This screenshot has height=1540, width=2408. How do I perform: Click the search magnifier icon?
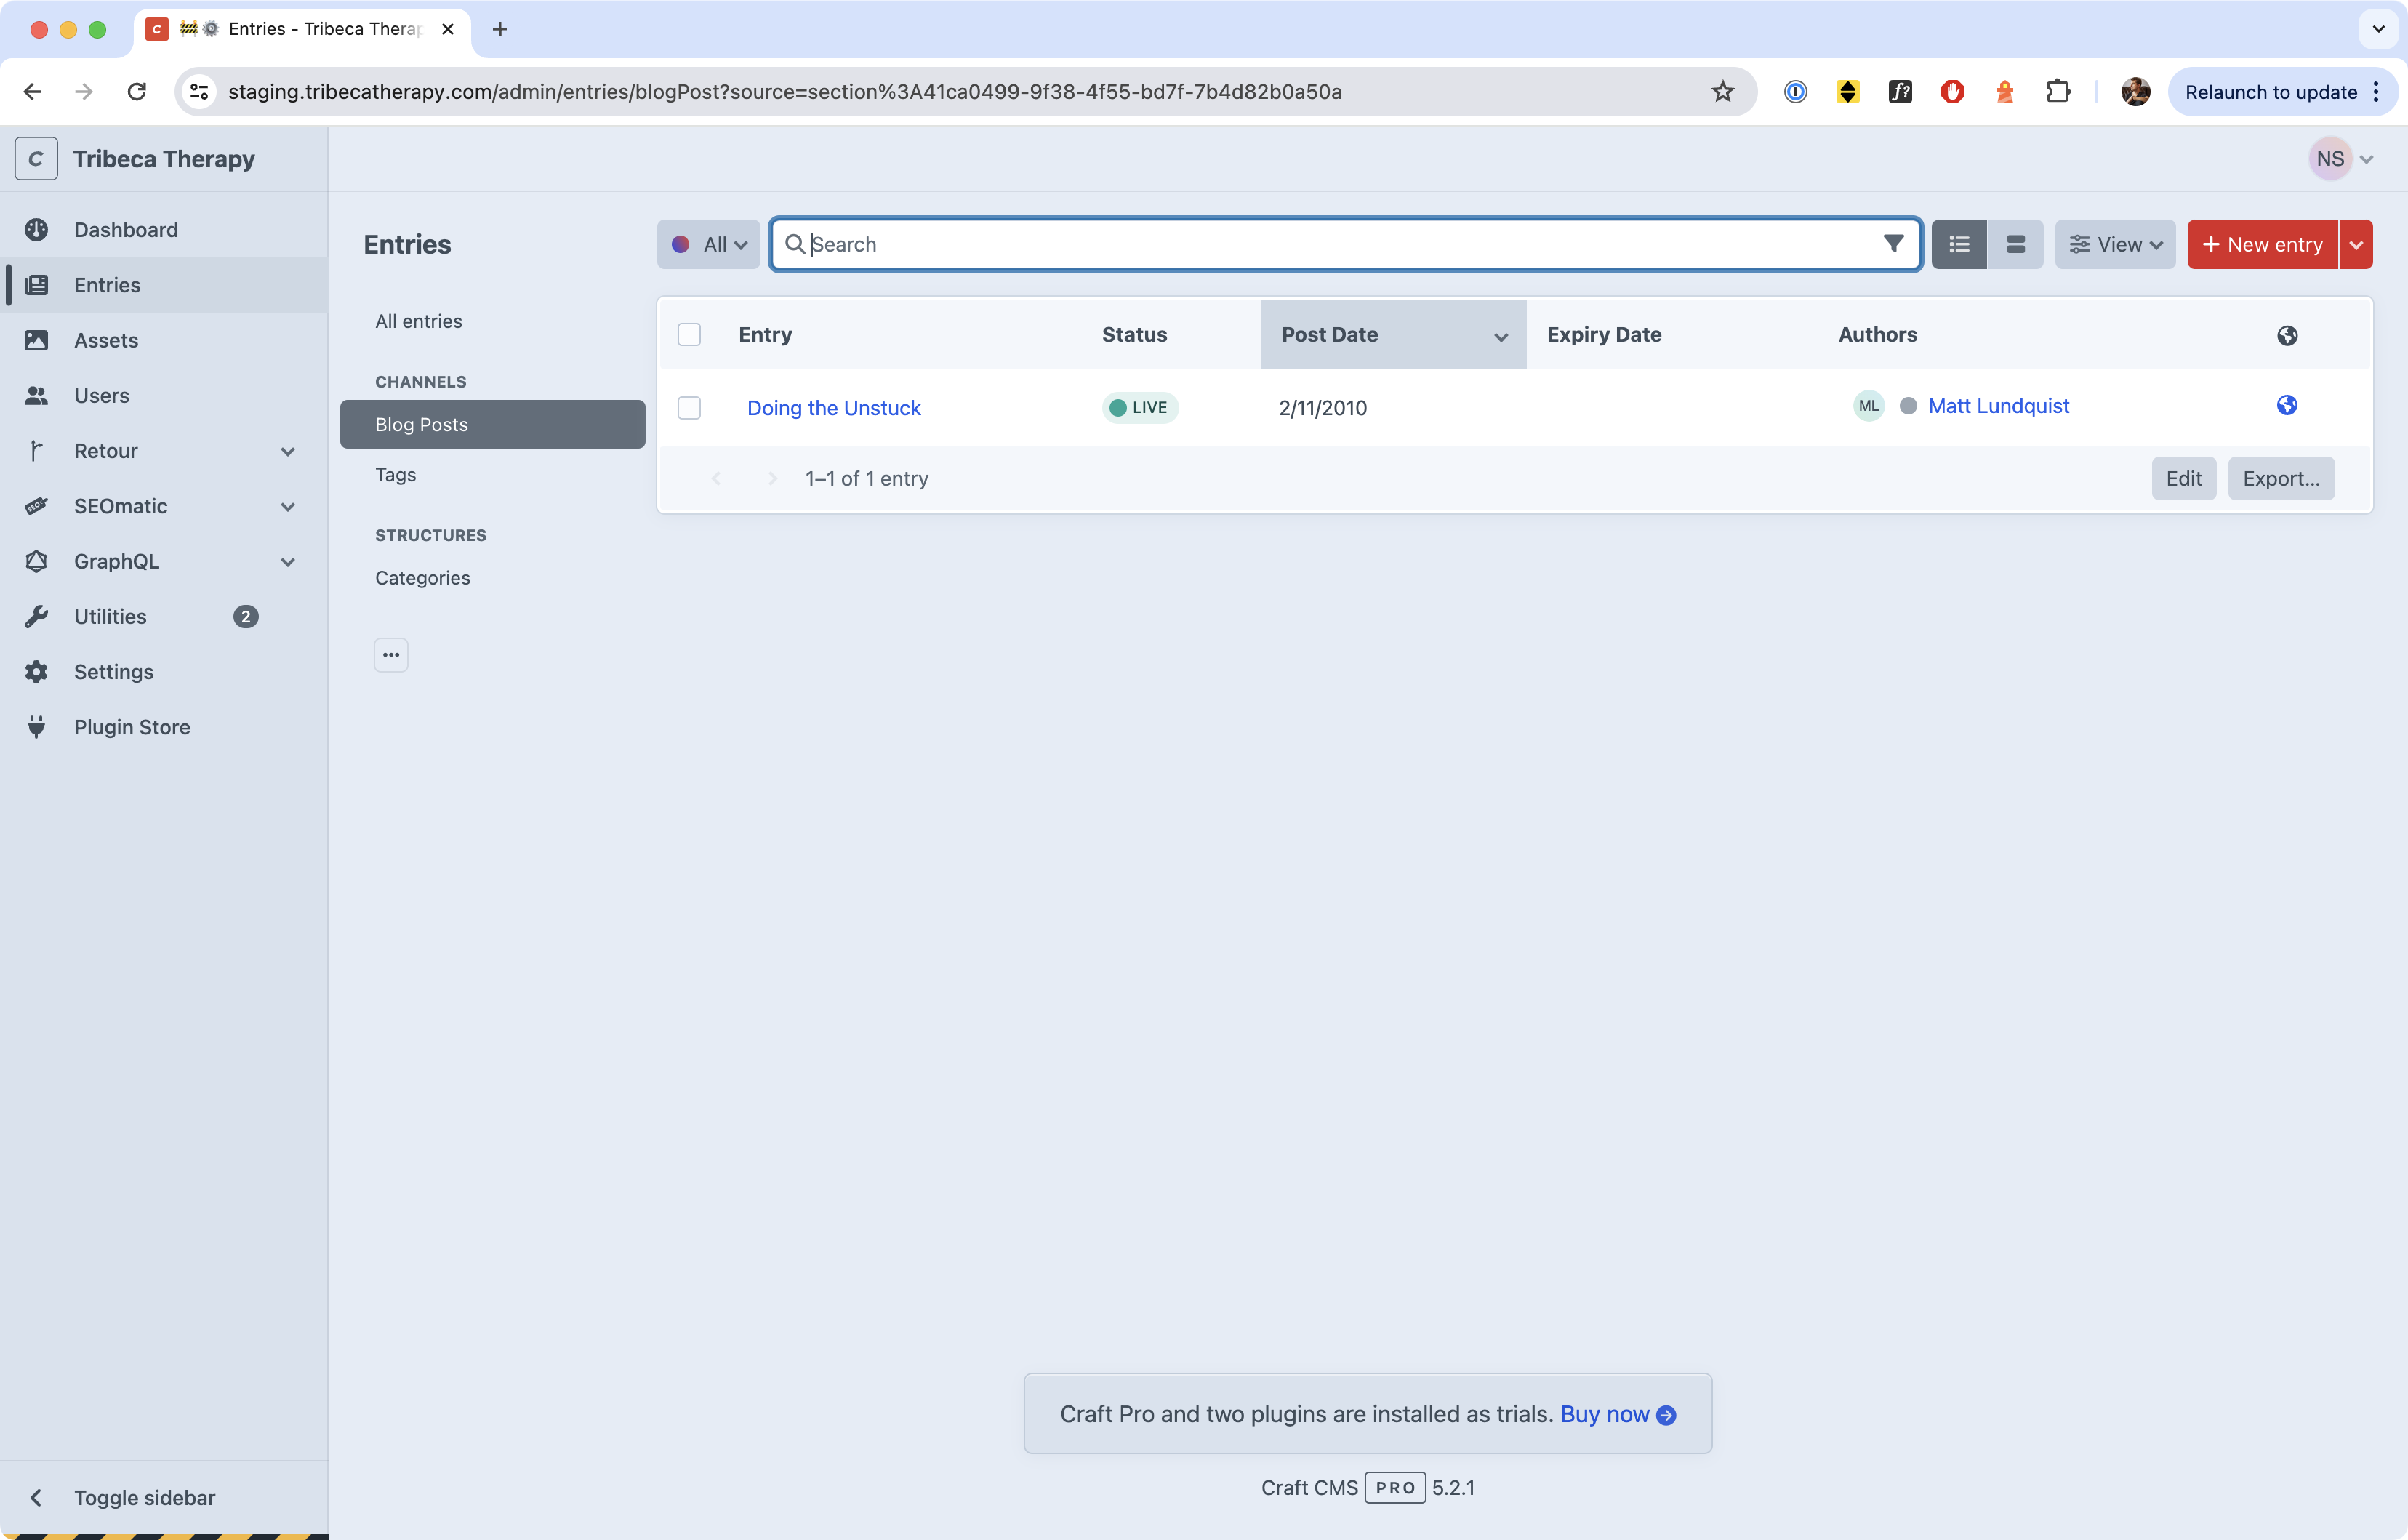[795, 244]
